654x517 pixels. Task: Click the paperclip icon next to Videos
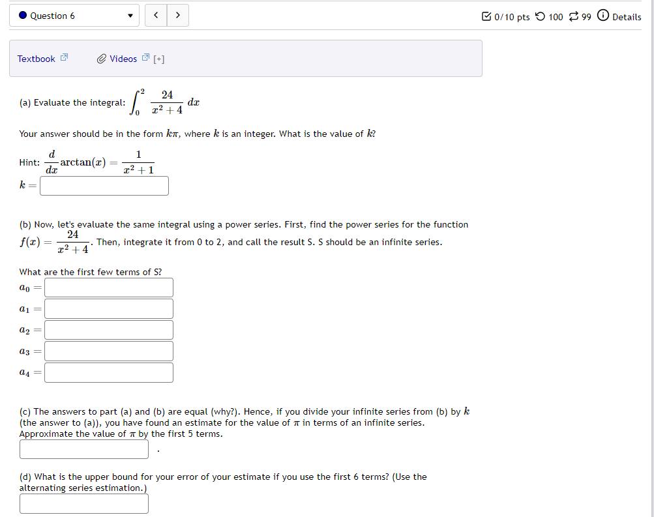coord(102,58)
